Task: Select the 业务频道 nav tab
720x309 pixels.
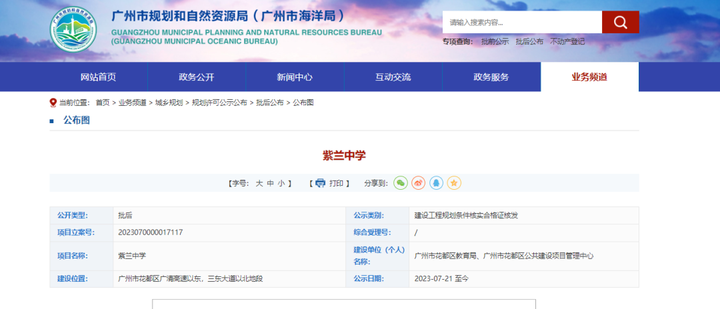Action: 589,77
